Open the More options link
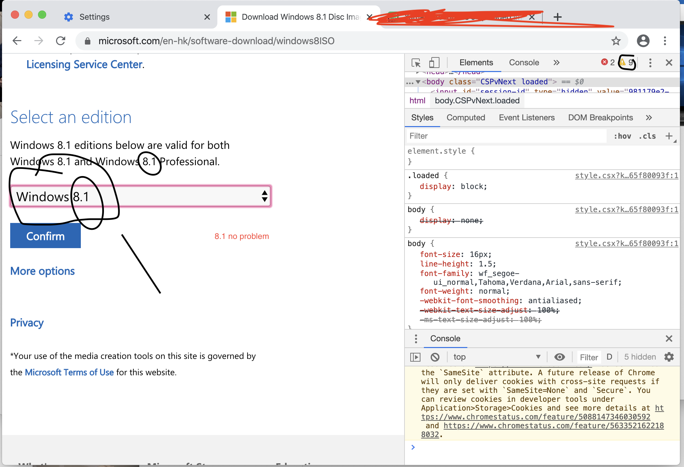This screenshot has height=467, width=684. (42, 271)
